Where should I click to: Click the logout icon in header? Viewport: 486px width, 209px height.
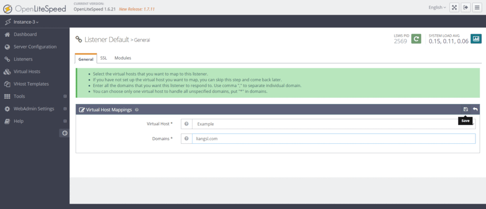click(x=465, y=7)
